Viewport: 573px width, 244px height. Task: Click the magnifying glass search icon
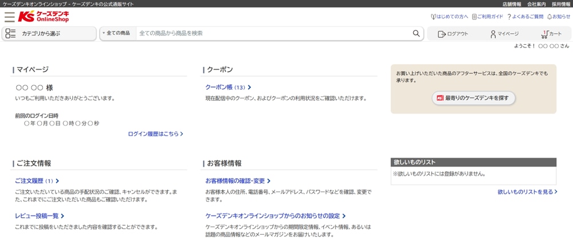click(x=416, y=33)
